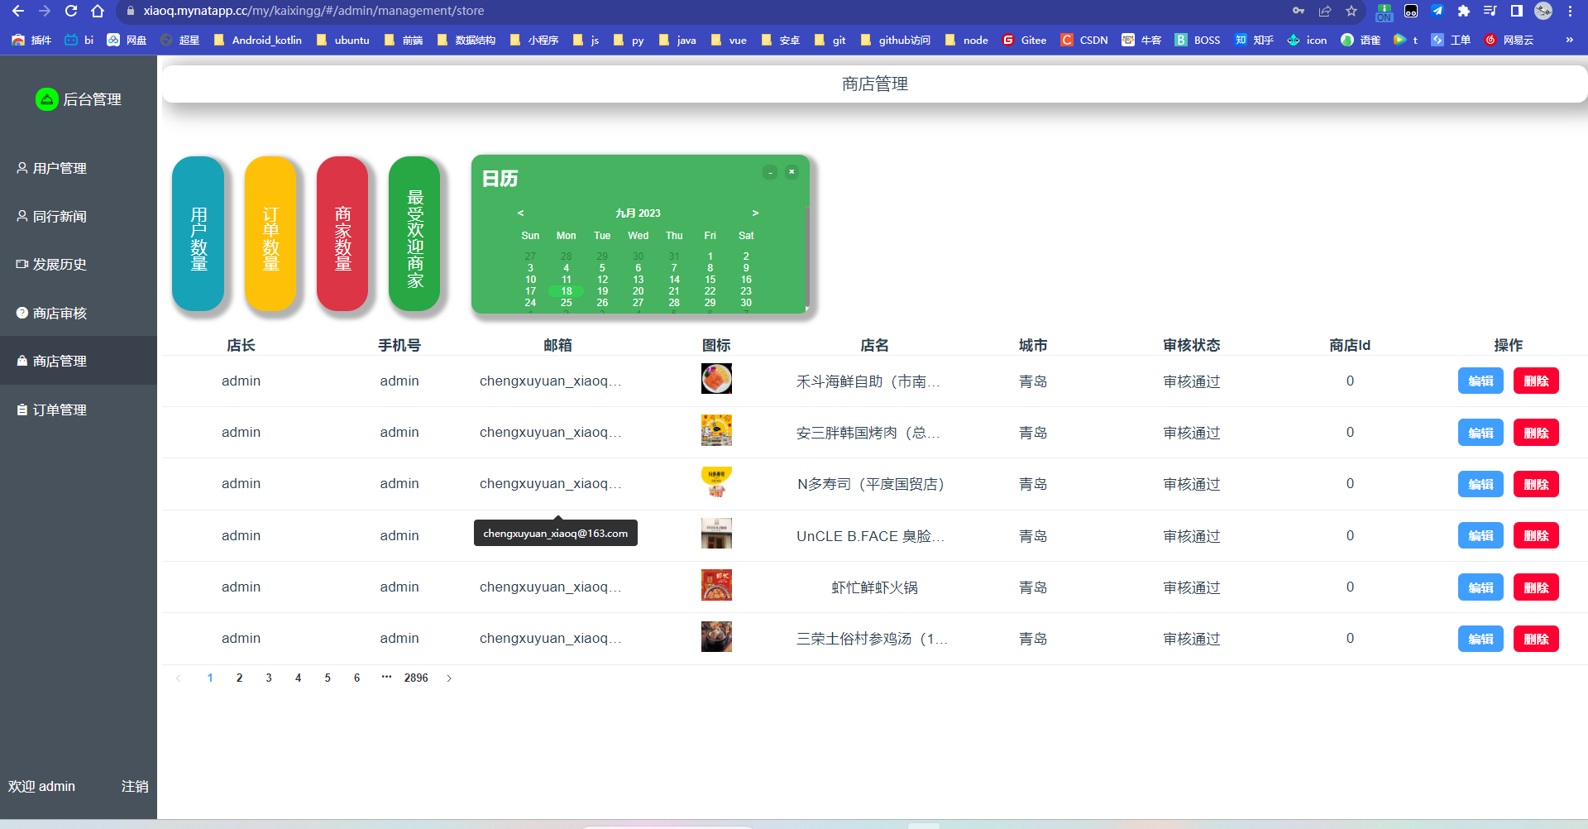Click 删除 for 禾斗海鲜自助 row
1588x829 pixels.
tap(1536, 381)
